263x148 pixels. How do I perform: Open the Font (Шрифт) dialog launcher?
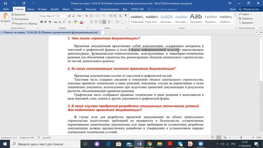88,28
